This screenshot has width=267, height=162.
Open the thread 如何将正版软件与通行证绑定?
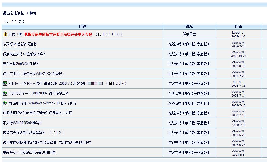tap(38, 113)
